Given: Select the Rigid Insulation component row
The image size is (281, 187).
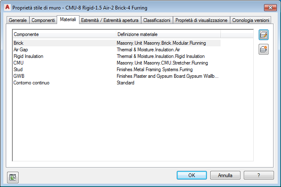Looking at the screenshot, I should coord(28,56).
